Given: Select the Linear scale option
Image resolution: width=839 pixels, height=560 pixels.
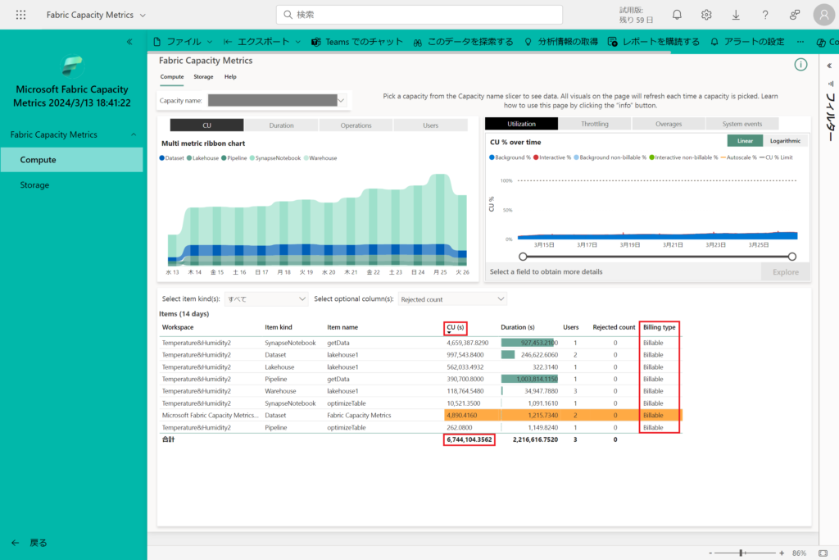Looking at the screenshot, I should point(745,141).
